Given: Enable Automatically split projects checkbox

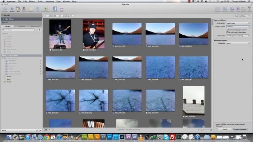Looking at the screenshot, I should 227,30.
